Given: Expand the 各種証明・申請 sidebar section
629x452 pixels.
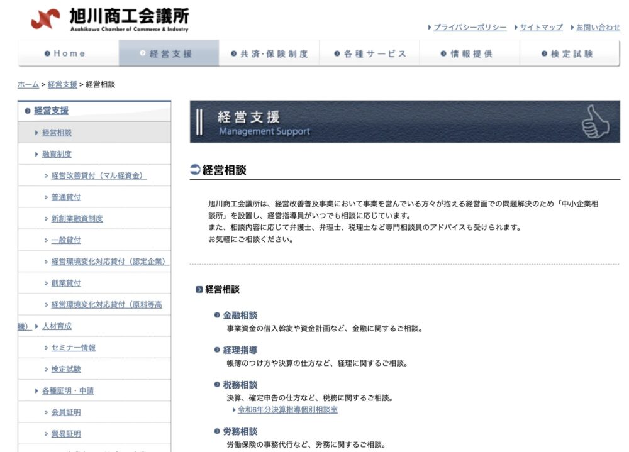Looking at the screenshot, I should click(68, 391).
